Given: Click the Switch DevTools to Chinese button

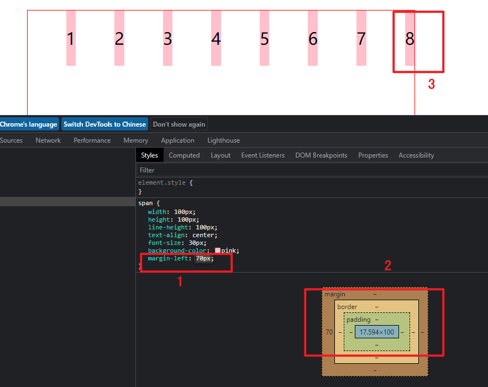Looking at the screenshot, I should [x=104, y=124].
